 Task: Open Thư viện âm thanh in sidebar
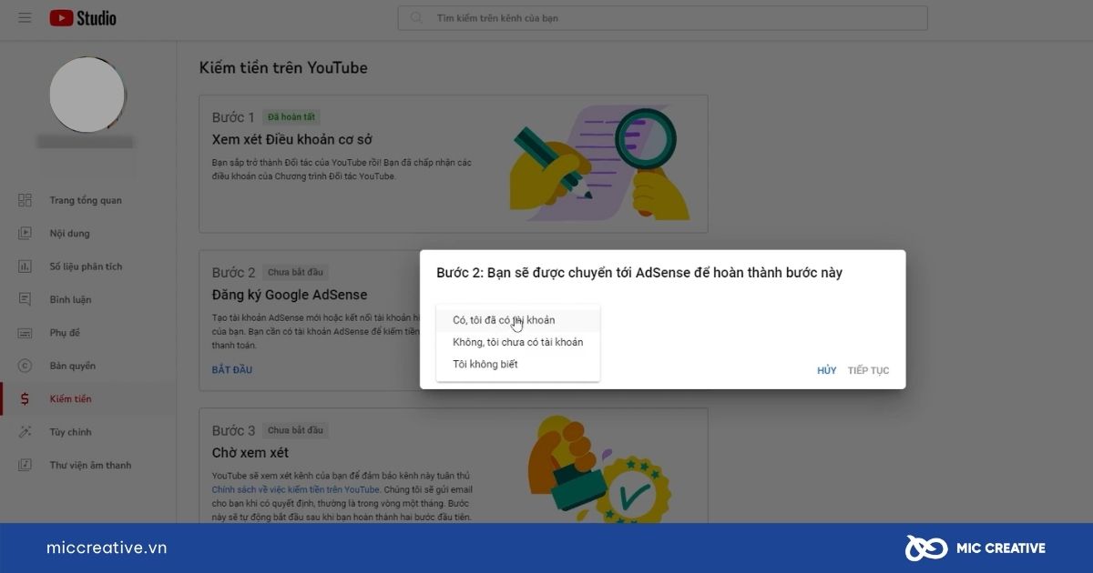pyautogui.click(x=88, y=465)
